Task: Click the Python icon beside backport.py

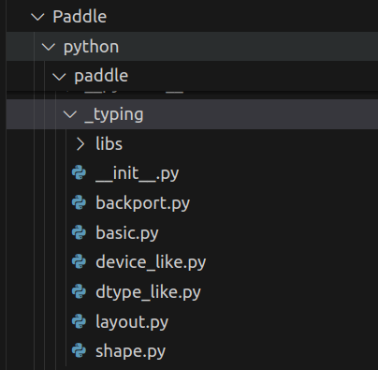Action: pos(79,202)
